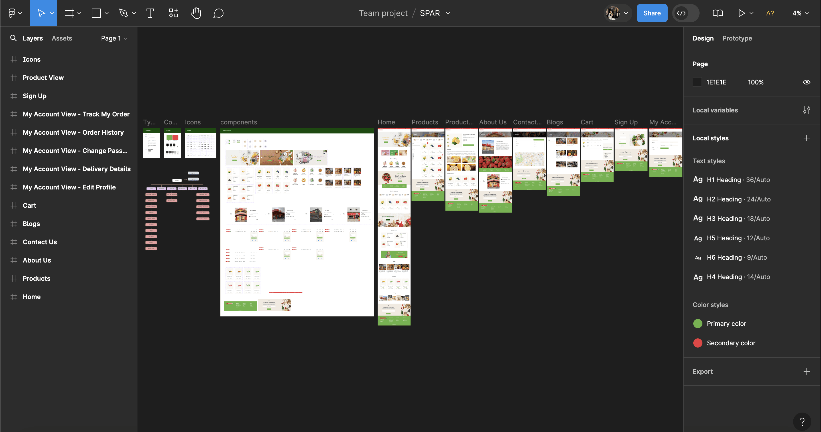Select the Frame tool
Viewport: 821px width, 432px height.
click(70, 13)
